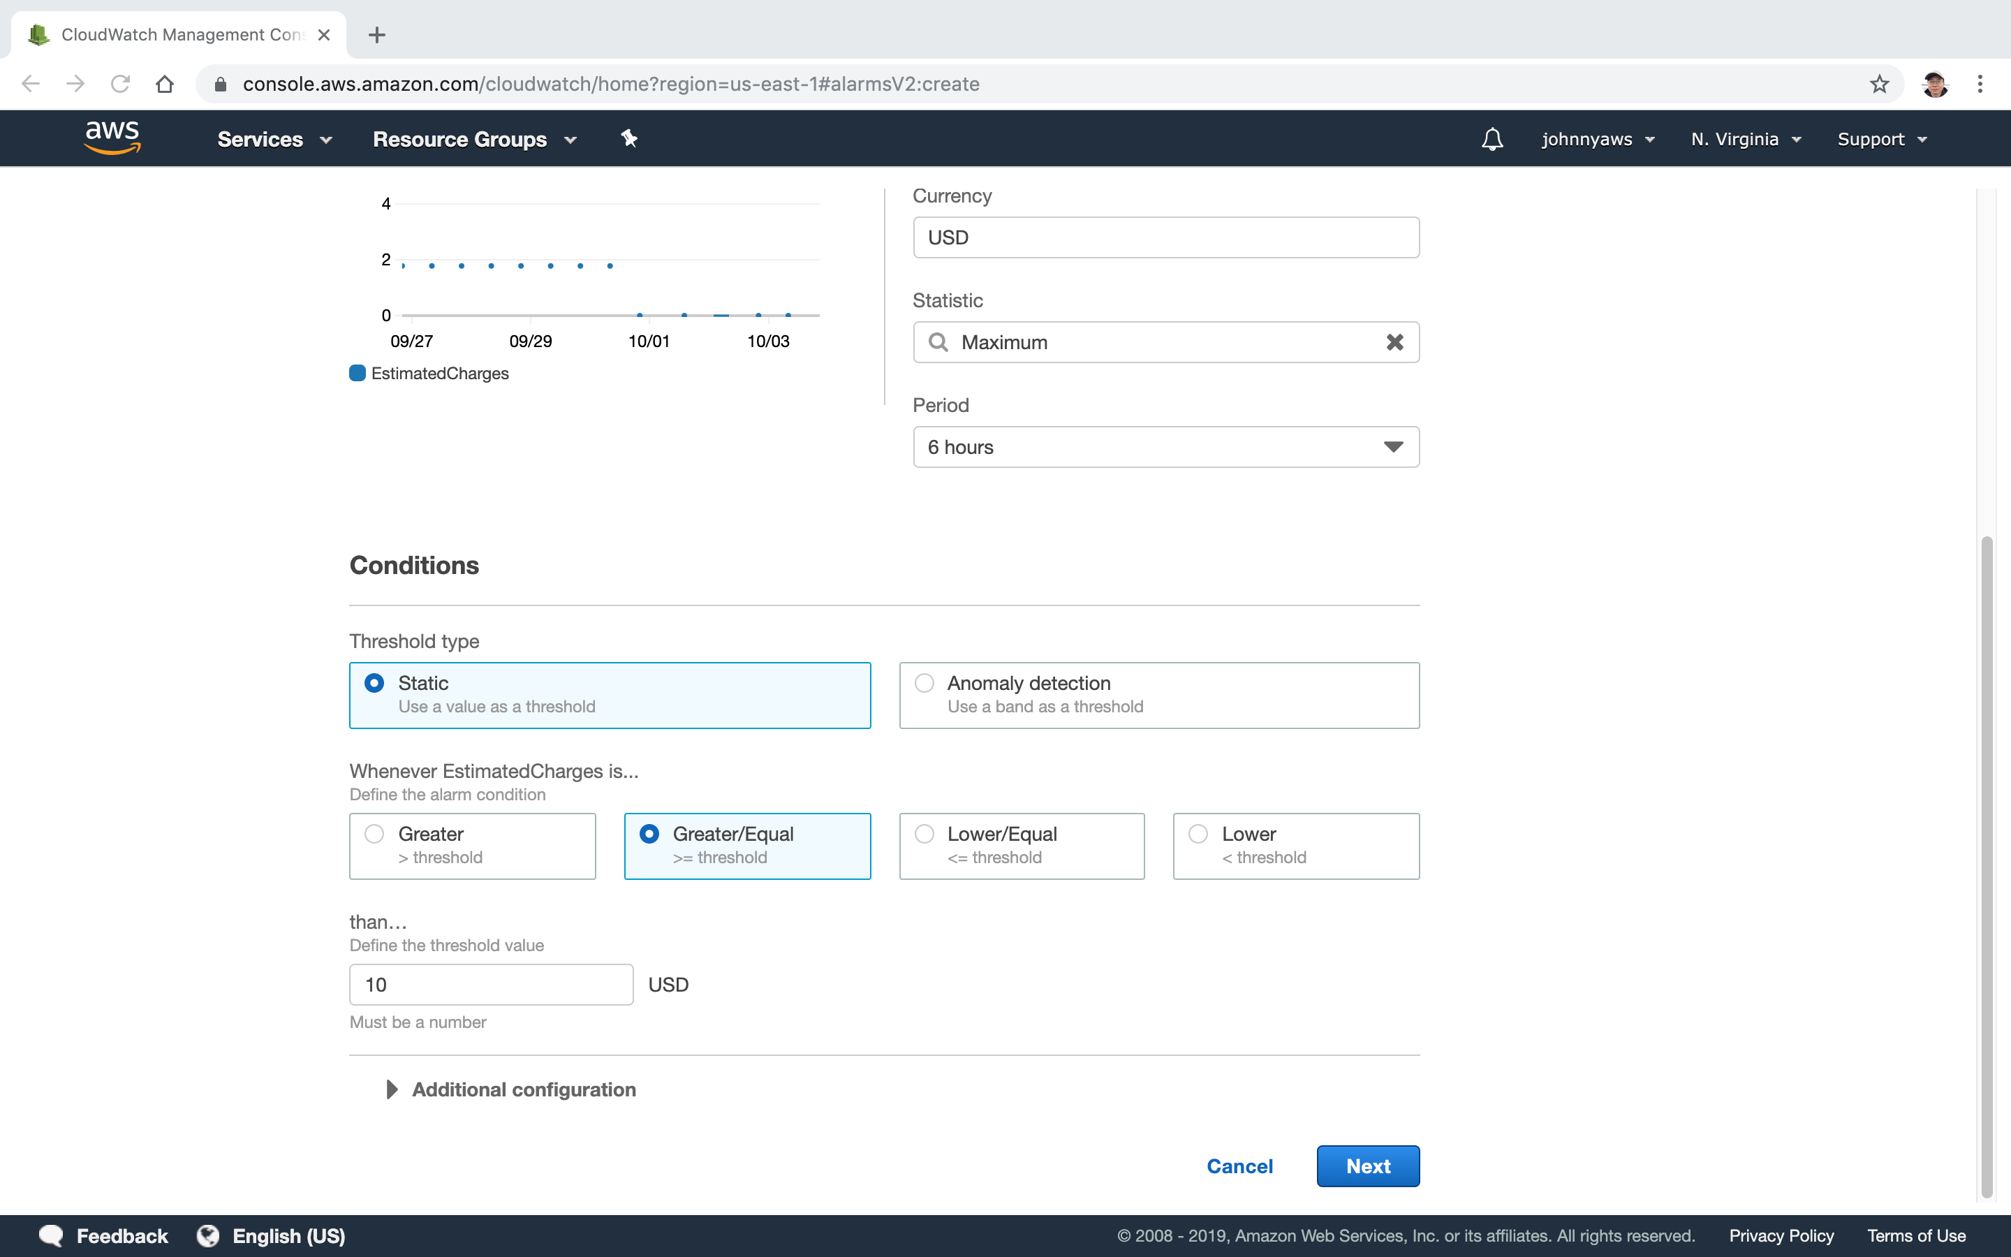Expand Additional configuration section

511,1089
